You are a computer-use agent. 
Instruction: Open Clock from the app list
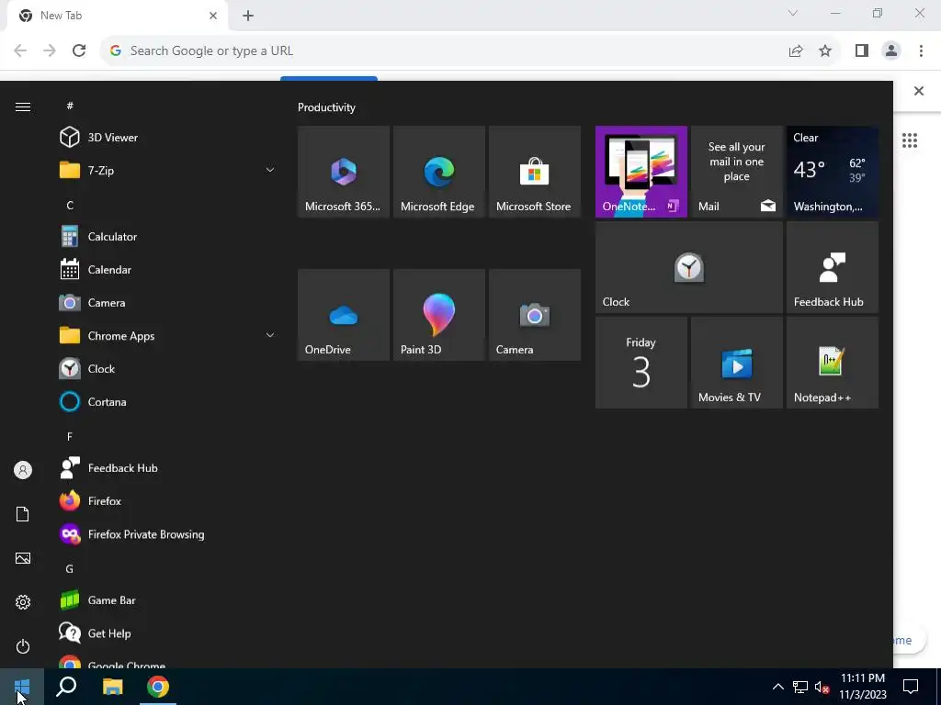(x=168, y=369)
